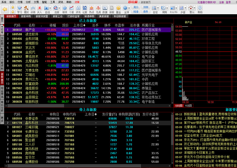Expand the 自定 dropdown arrow
Viewport: 237px width, 168px height.
click(x=158, y=8)
